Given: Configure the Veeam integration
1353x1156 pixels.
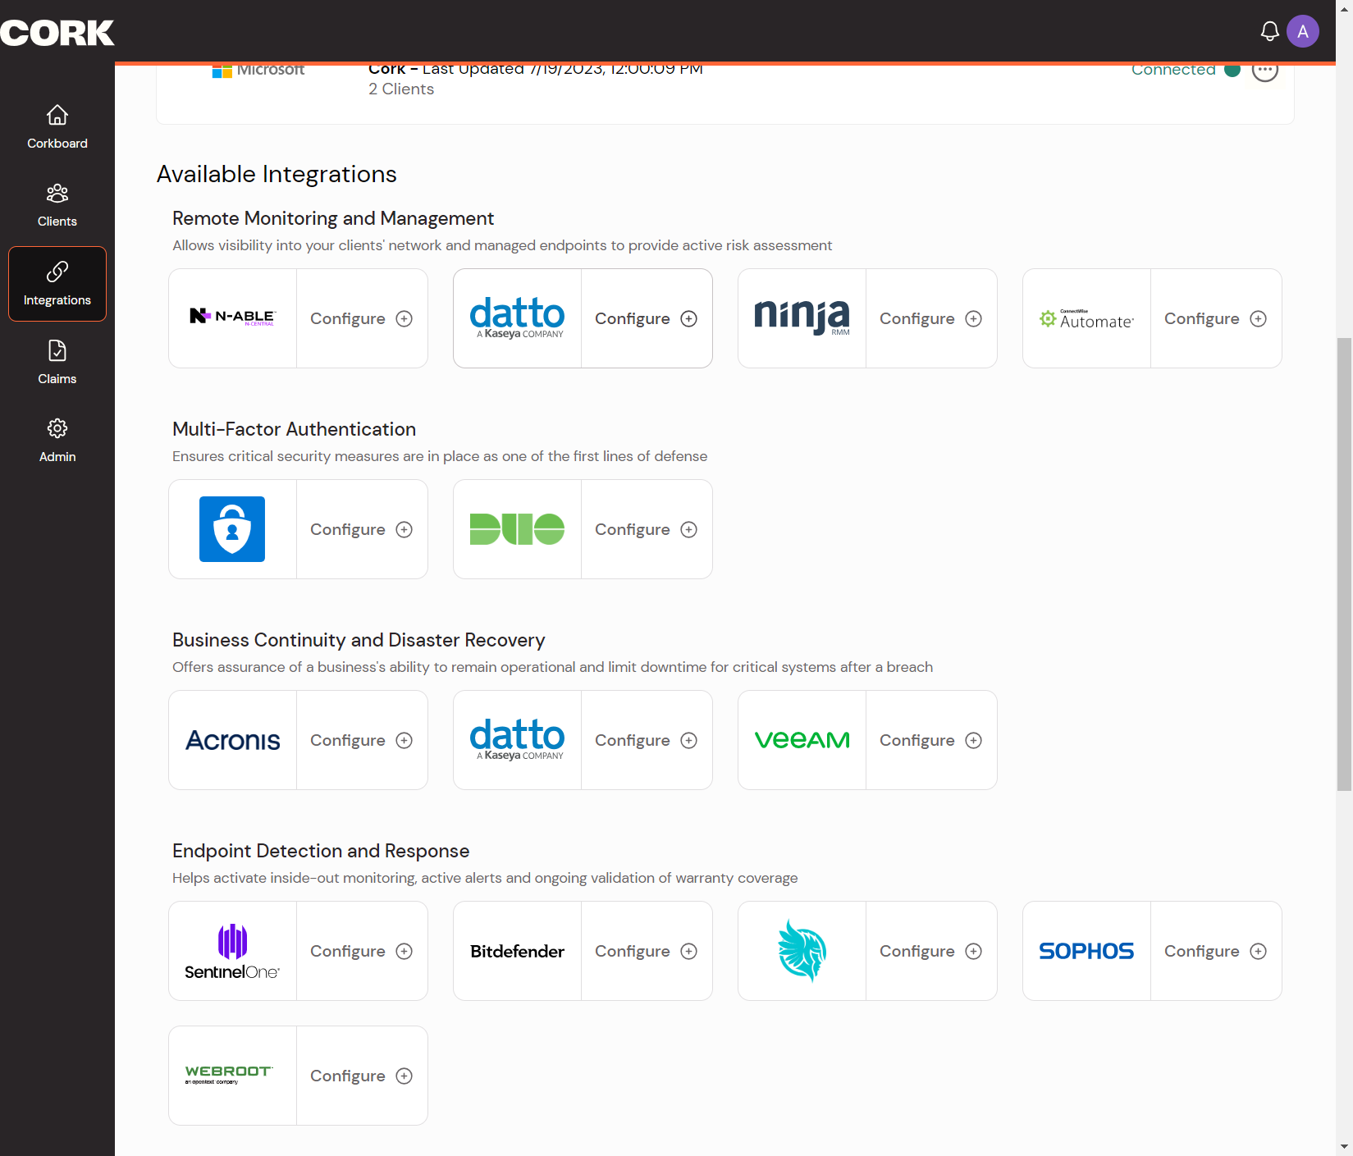Looking at the screenshot, I should pos(930,740).
